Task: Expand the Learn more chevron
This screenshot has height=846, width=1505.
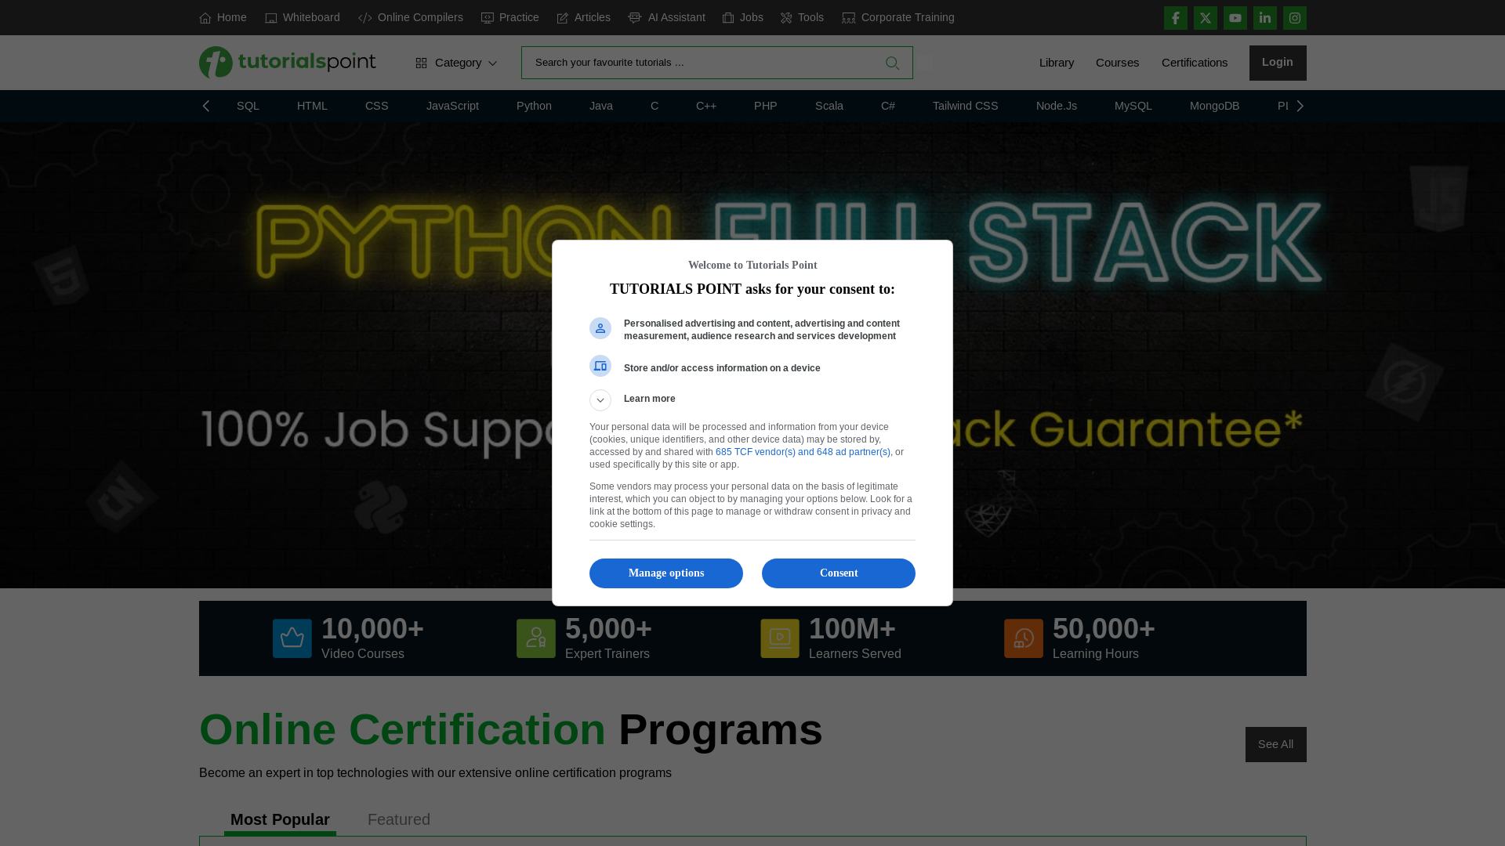Action: (x=600, y=400)
